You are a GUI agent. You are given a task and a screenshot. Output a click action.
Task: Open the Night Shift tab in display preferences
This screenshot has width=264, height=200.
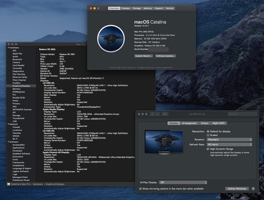218,123
